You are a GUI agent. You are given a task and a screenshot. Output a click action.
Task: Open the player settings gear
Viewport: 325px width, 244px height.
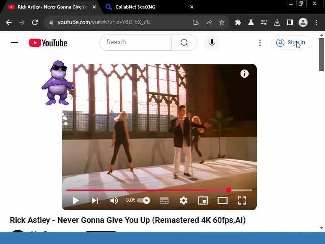[x=184, y=200]
